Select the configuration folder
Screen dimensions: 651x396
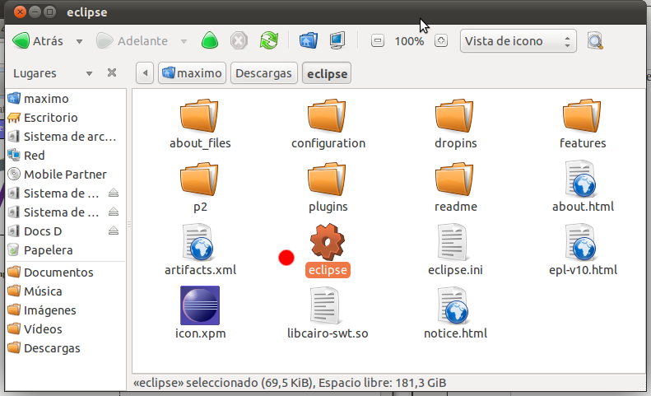click(x=328, y=123)
